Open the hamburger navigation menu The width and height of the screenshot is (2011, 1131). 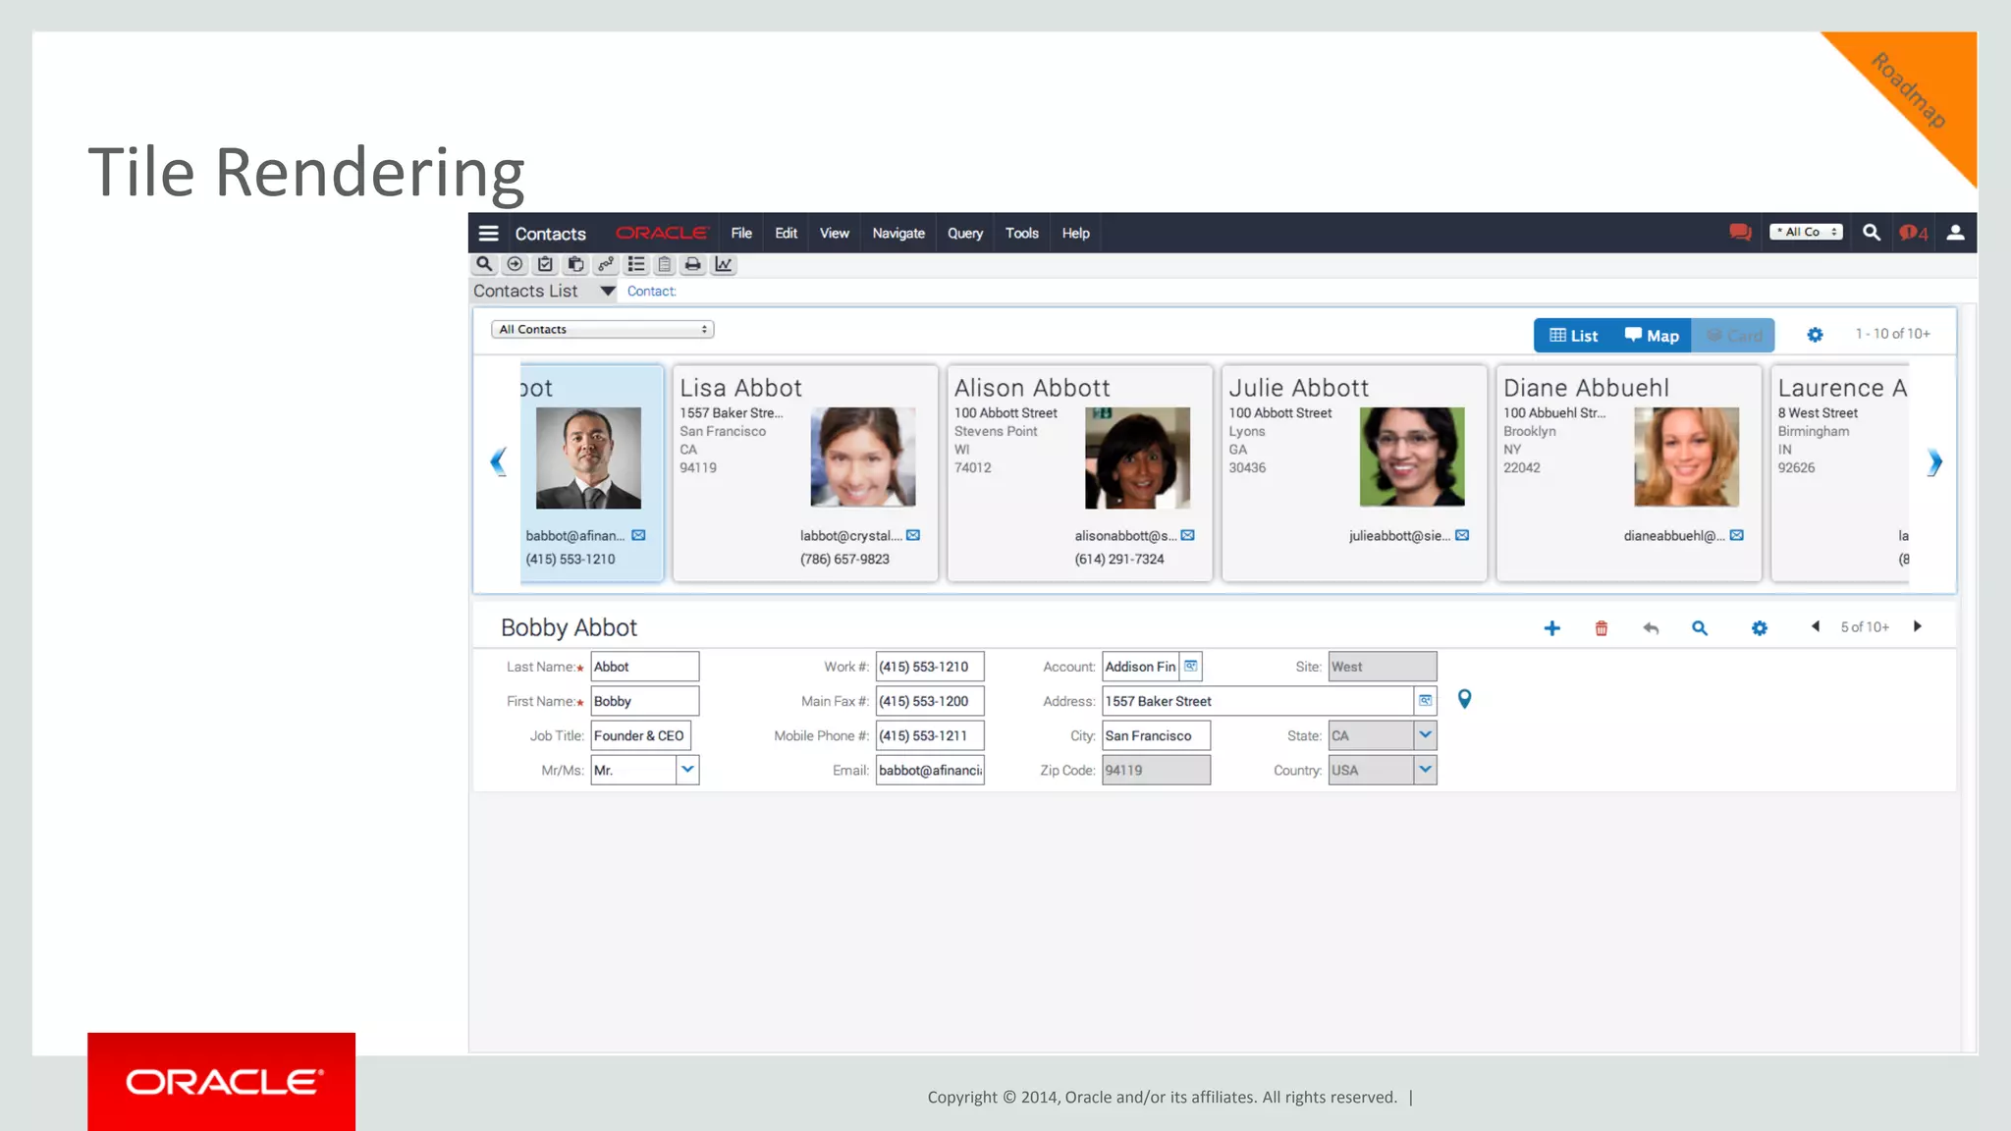click(x=488, y=233)
